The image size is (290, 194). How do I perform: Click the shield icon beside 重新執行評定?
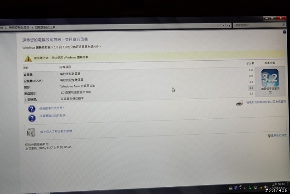point(269,136)
